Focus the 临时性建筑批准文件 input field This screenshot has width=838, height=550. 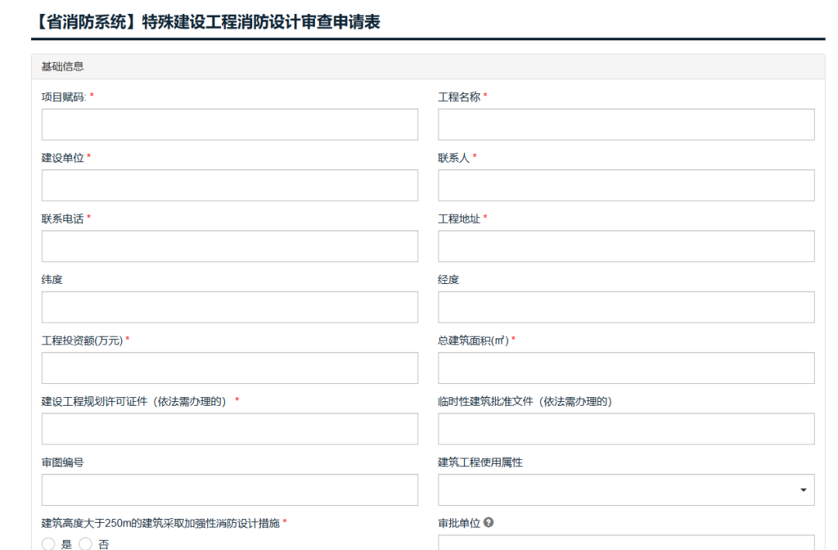pyautogui.click(x=625, y=429)
